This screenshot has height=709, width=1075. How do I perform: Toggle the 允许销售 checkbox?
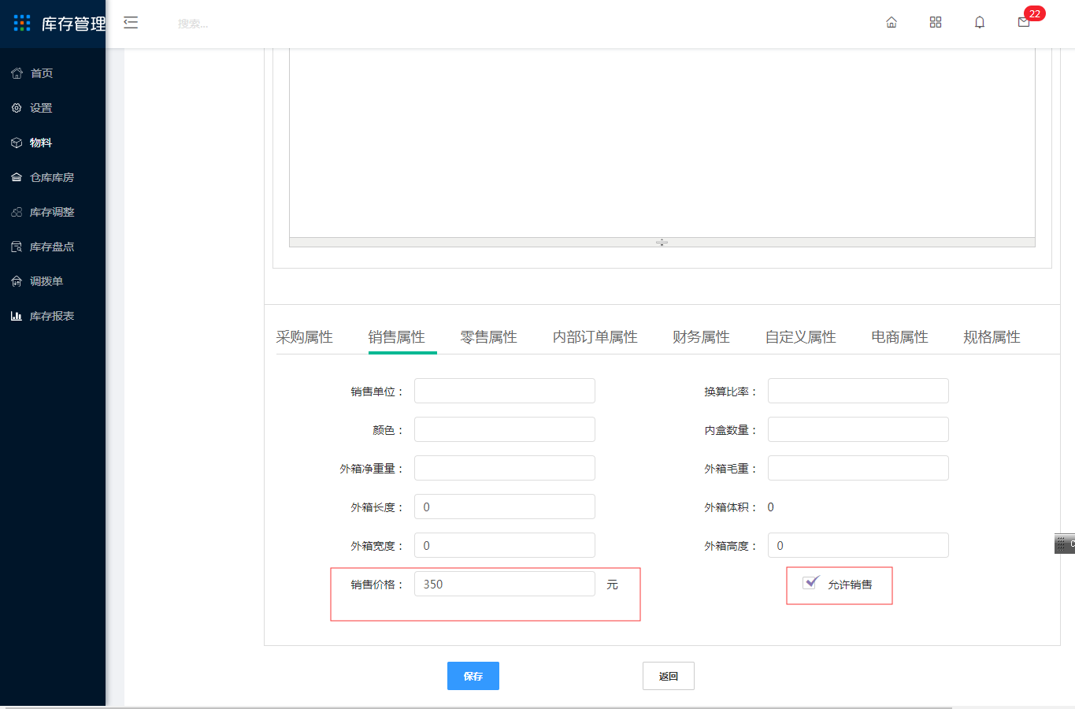pyautogui.click(x=811, y=582)
